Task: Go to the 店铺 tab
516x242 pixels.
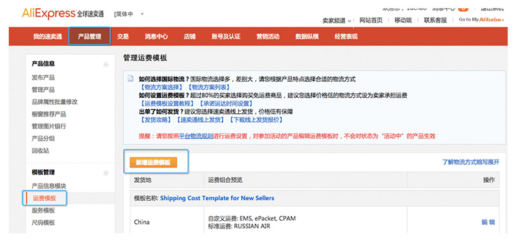Action: (190, 37)
